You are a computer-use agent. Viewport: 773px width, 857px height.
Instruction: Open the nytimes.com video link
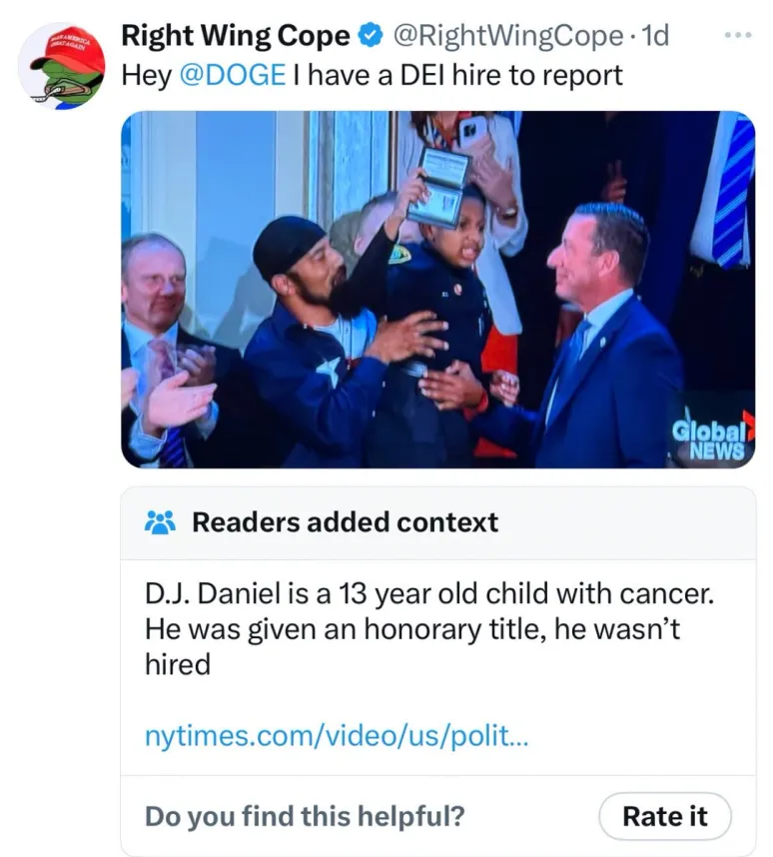337,736
